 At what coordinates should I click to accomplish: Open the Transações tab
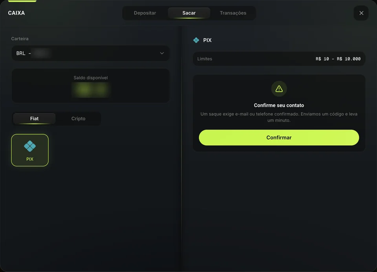point(233,13)
